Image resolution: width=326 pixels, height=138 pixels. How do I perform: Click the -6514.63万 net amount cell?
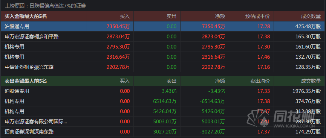(212, 101)
